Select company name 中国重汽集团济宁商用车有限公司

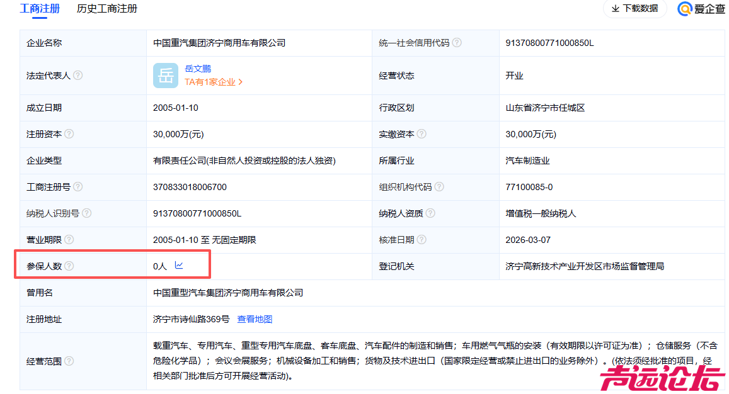(x=219, y=43)
